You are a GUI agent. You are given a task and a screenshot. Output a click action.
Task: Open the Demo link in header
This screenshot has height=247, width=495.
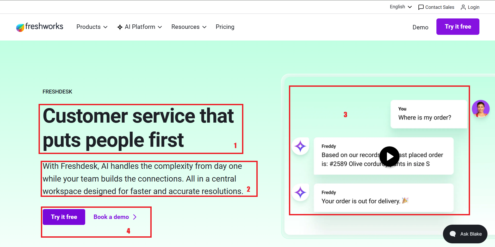coord(420,27)
